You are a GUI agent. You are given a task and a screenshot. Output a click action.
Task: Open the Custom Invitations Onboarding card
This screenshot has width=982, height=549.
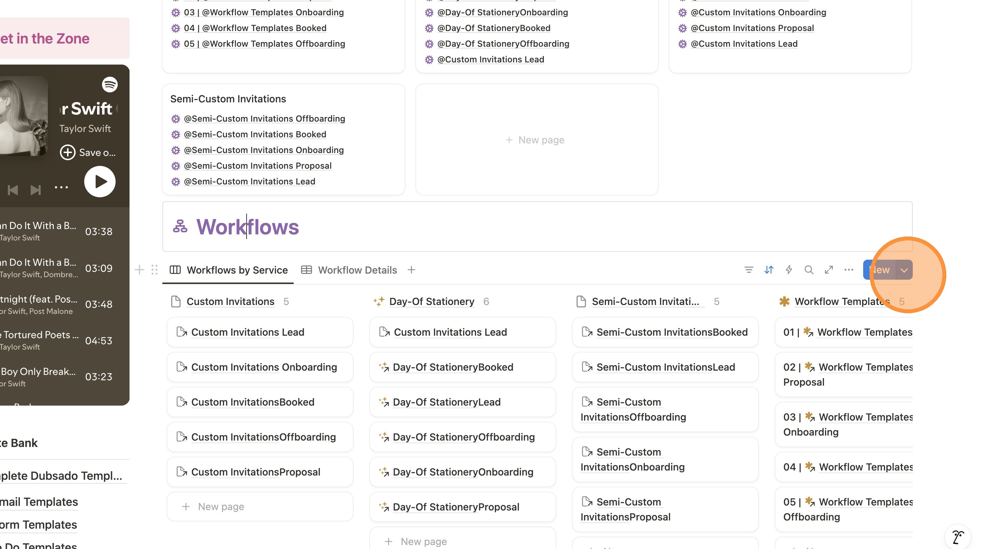pos(260,367)
